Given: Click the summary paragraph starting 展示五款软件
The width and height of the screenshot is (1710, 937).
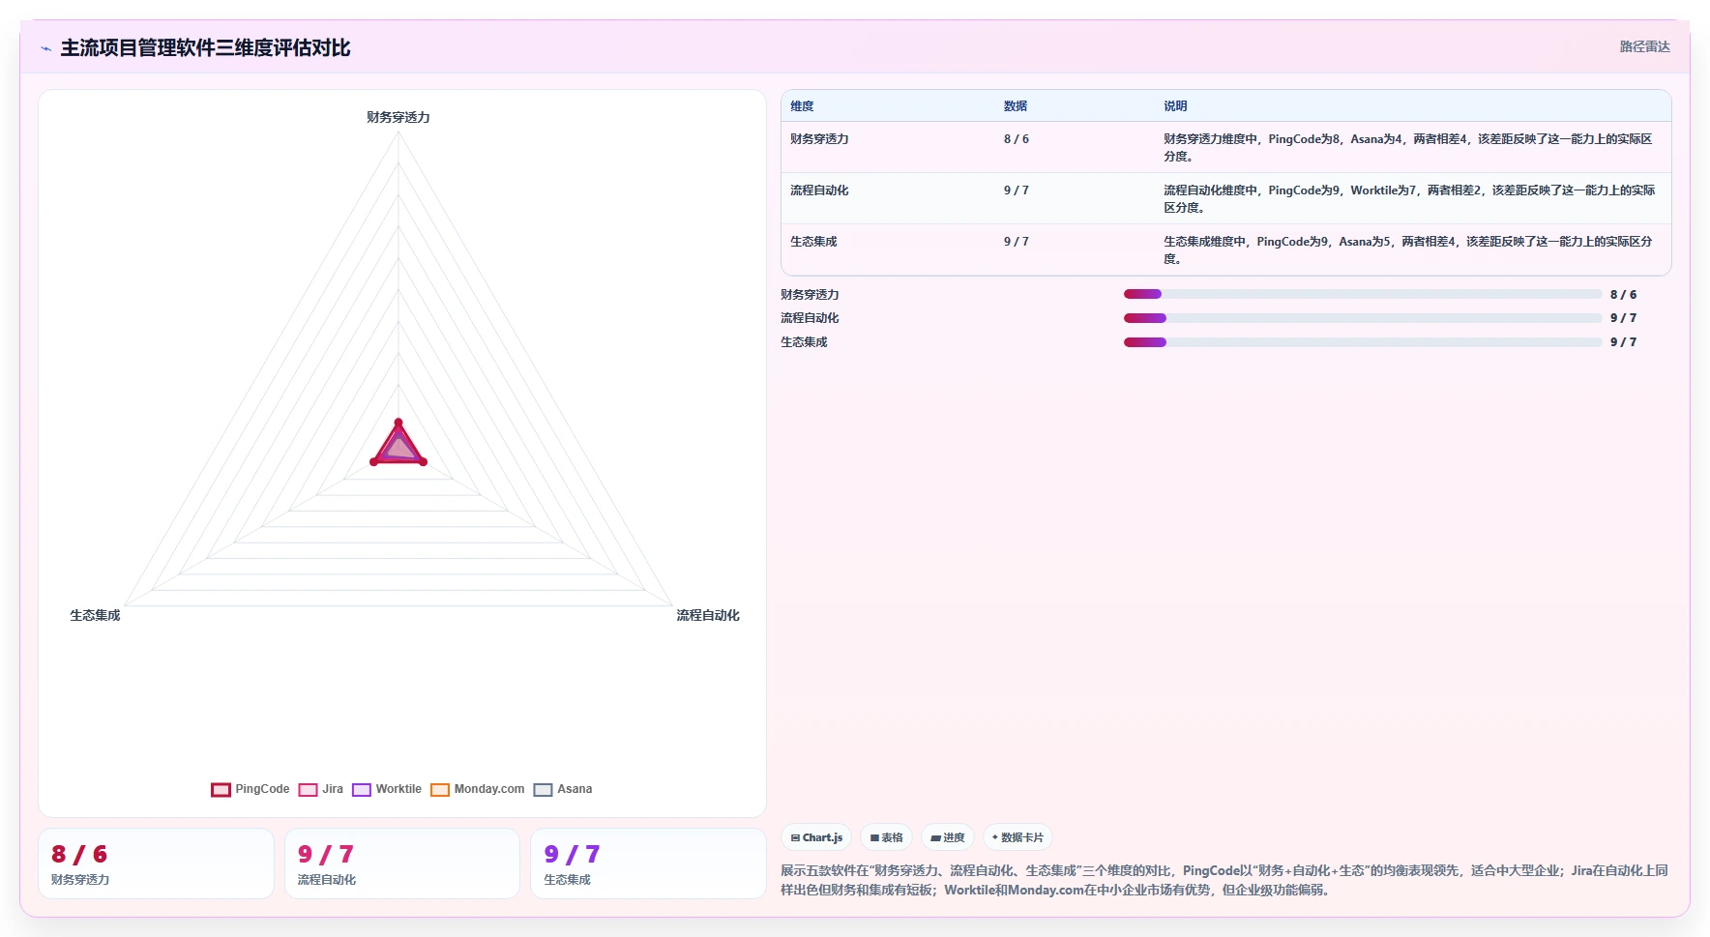Looking at the screenshot, I should coord(1224,880).
